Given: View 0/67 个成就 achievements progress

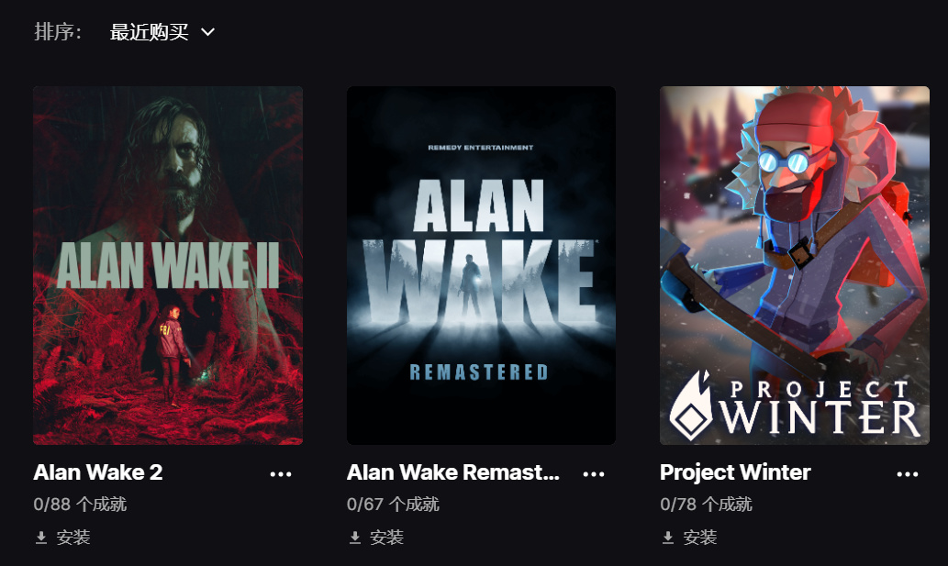Looking at the screenshot, I should coord(393,505).
